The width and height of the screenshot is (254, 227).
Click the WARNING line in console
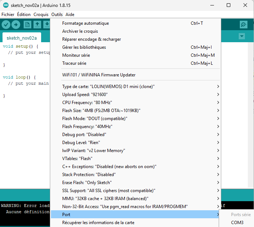click(25, 206)
